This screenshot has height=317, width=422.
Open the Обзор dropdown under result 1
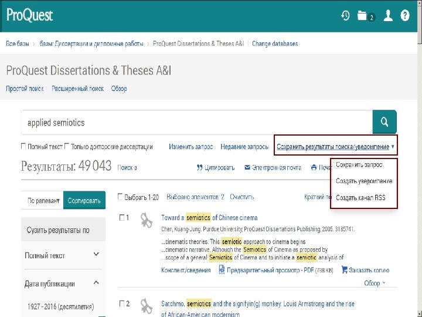pos(375,283)
